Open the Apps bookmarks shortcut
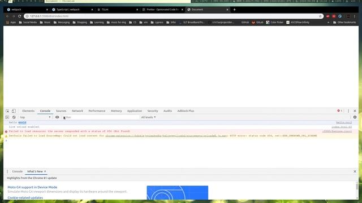 coord(11,23)
